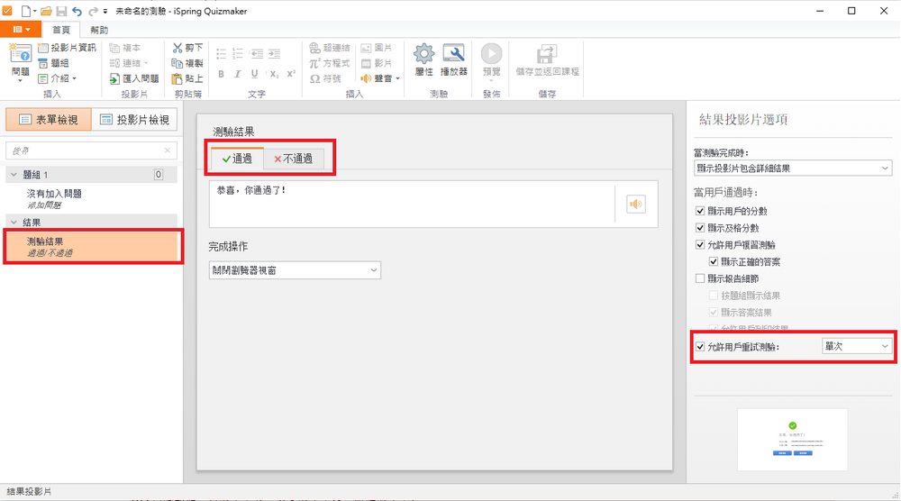Screen dimensions: 901x501
Task: Insert a 圖片 picture
Action: click(377, 48)
